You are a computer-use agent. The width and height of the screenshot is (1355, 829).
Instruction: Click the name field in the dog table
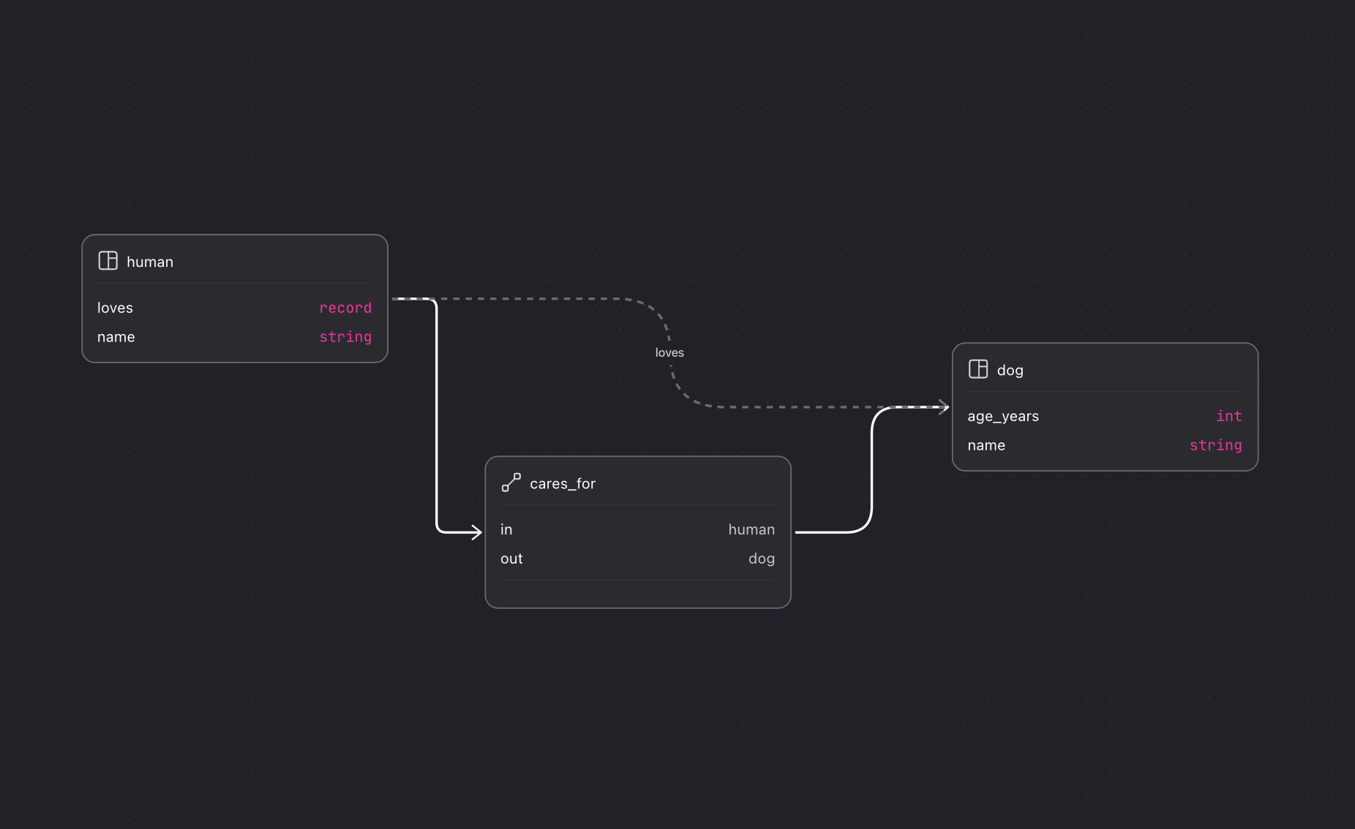(x=986, y=445)
